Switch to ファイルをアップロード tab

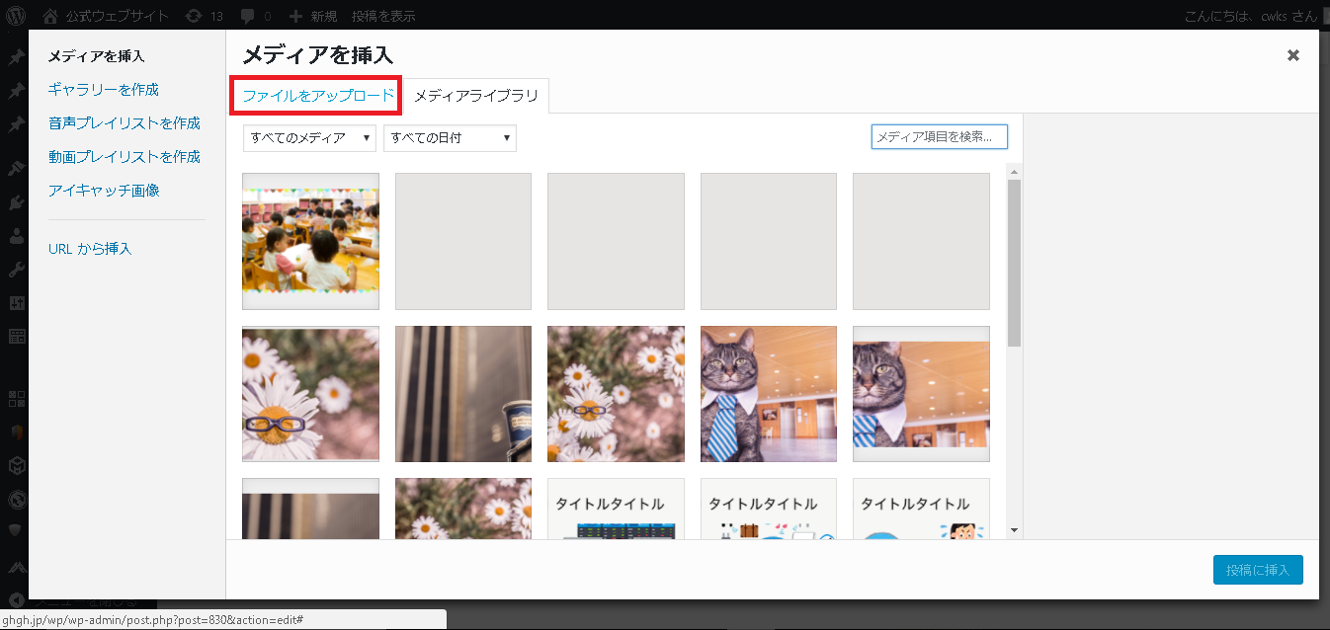[318, 96]
